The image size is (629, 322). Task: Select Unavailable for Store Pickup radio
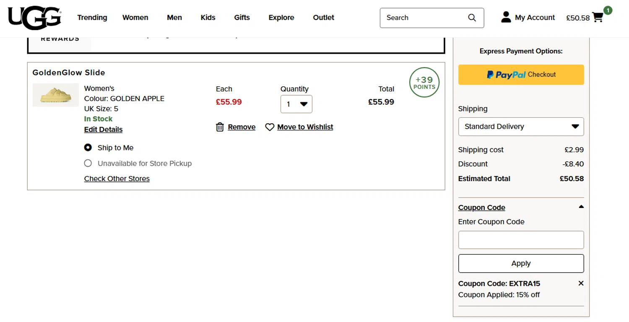(x=88, y=163)
